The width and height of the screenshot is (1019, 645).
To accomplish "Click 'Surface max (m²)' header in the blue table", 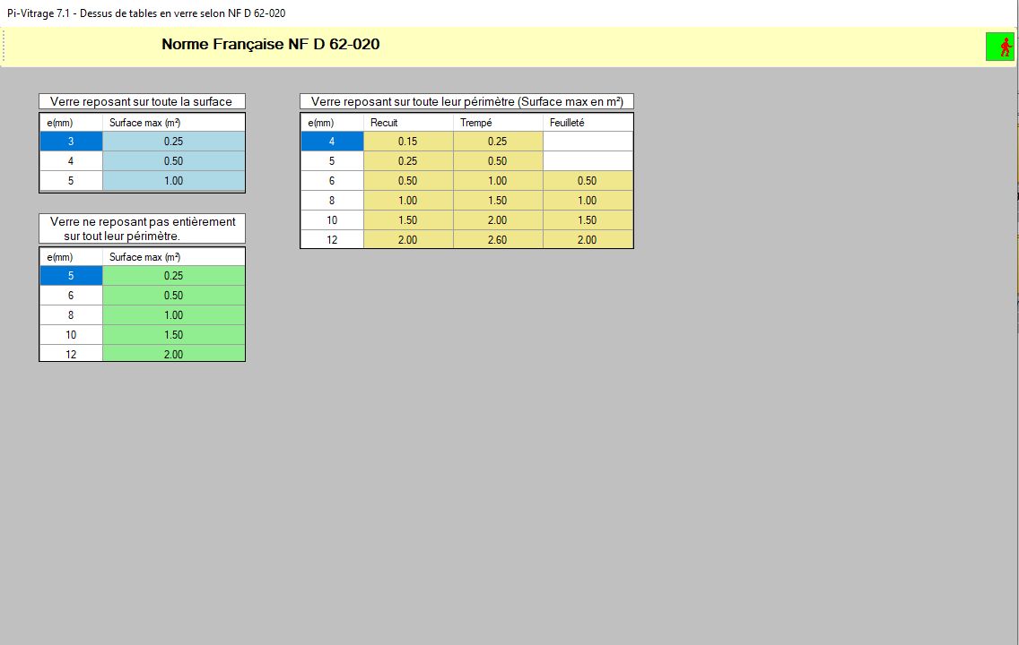I will tap(173, 123).
